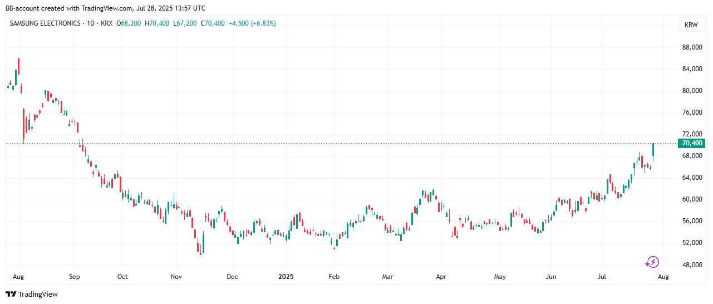Click the 80,000 price axis label

(692, 91)
